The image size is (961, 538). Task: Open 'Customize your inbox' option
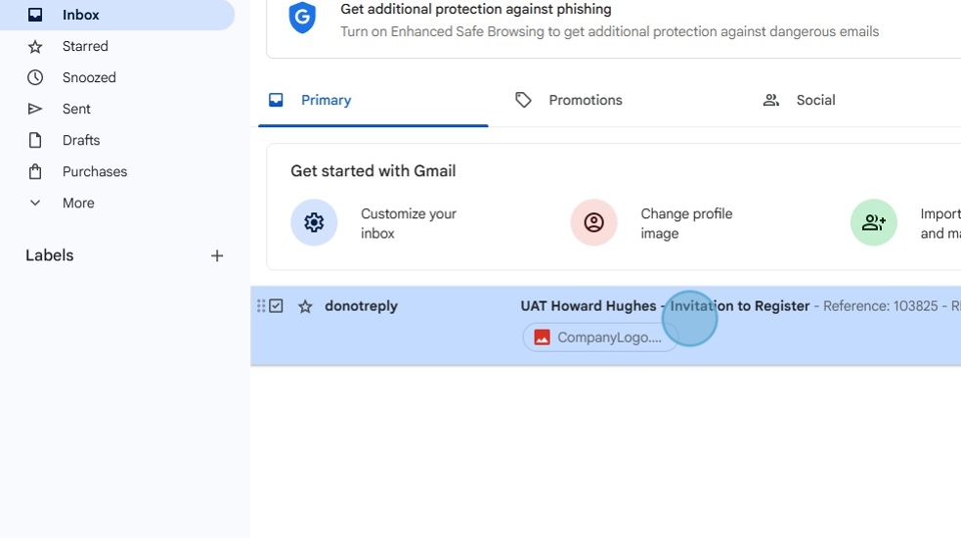pyautogui.click(x=409, y=223)
